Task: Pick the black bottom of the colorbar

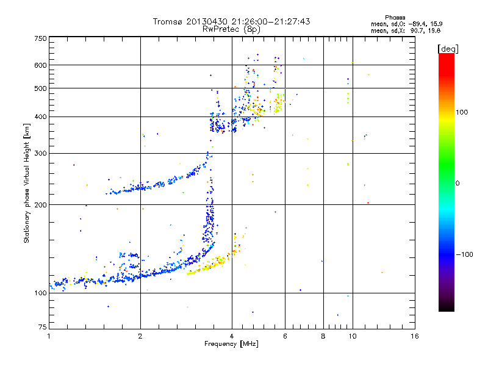Action: [x=447, y=307]
